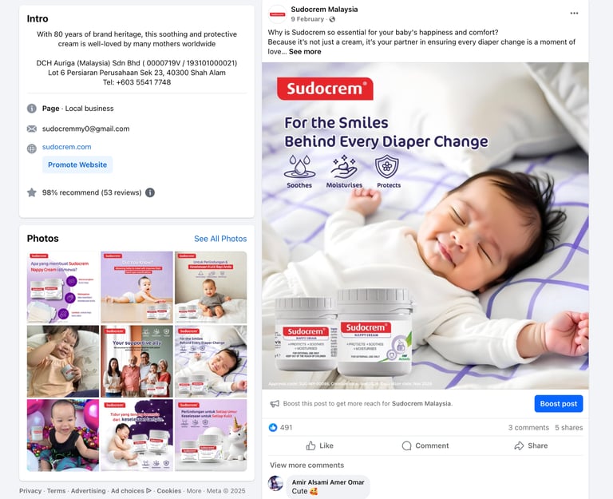This screenshot has width=613, height=499.
Task: Open the sudocrem.com website link
Action: point(66,147)
